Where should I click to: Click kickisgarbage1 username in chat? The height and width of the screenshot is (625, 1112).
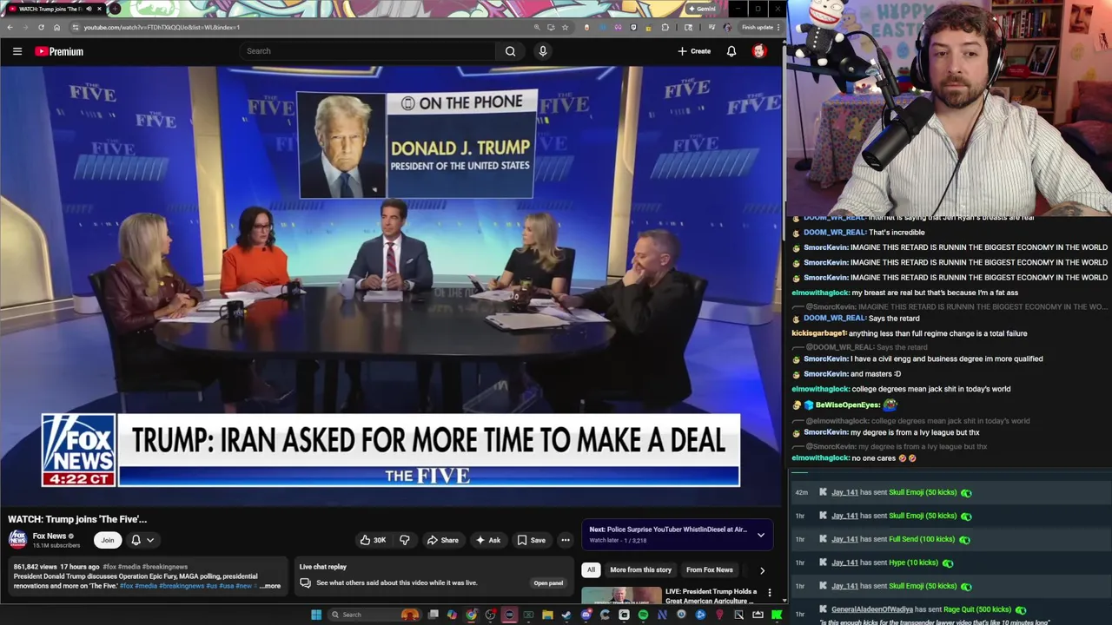click(x=818, y=333)
